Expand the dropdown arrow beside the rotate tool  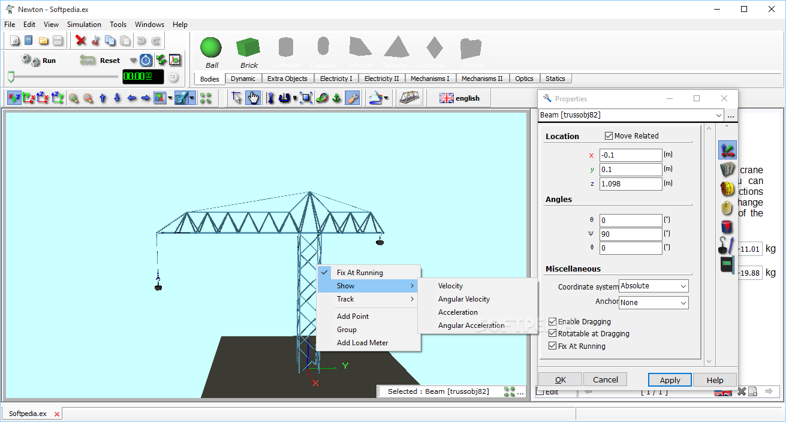coord(294,98)
